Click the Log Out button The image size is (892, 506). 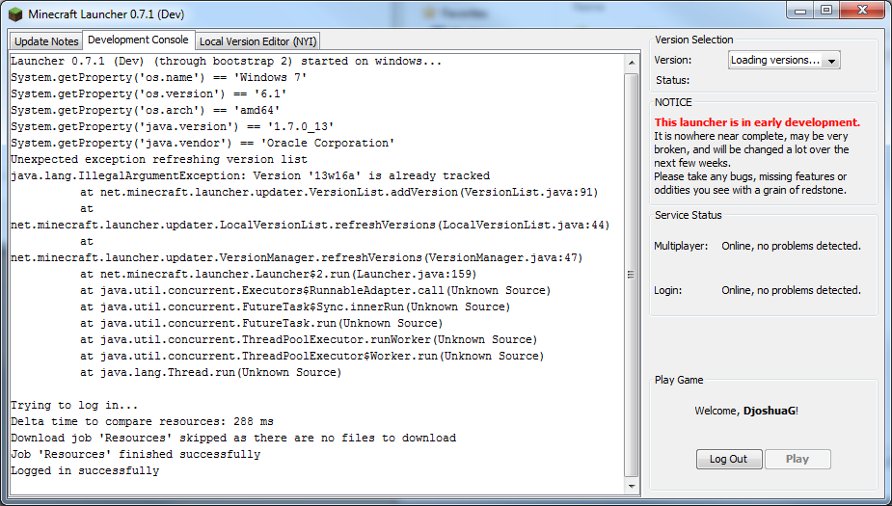[x=729, y=459]
